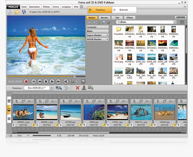The image size is (193, 157).
Task: Switch to overview mode icon in left sidebar
Action: click(x=9, y=101)
